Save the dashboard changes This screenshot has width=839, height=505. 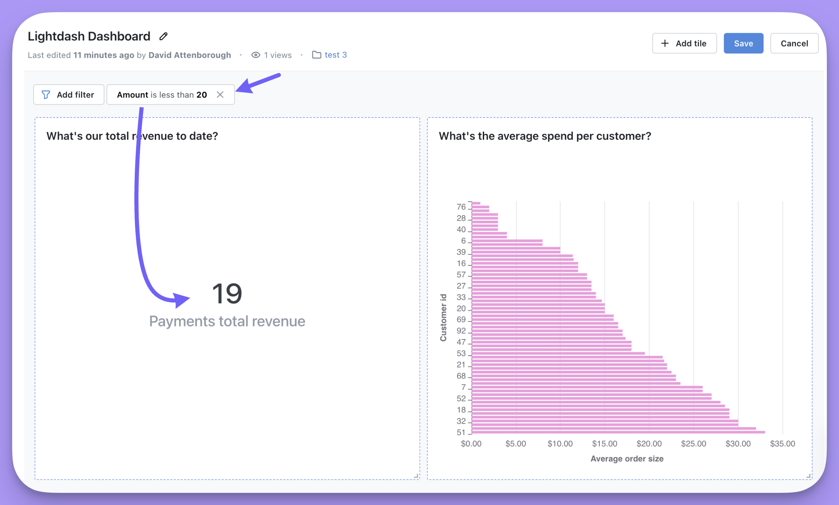(x=743, y=43)
